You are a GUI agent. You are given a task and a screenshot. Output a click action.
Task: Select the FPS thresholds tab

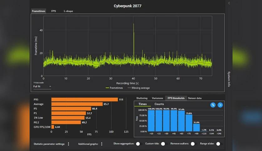pos(176,98)
